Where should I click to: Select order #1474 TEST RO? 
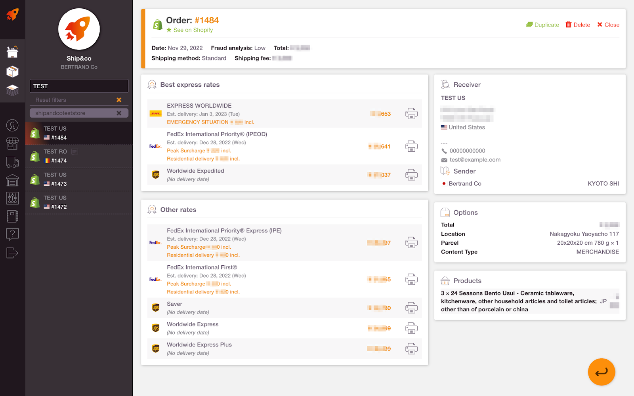point(79,156)
